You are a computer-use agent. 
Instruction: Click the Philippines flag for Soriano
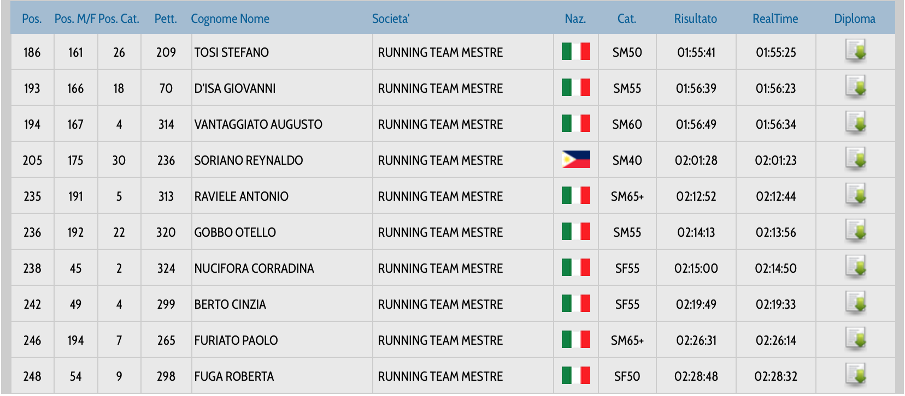tap(575, 160)
